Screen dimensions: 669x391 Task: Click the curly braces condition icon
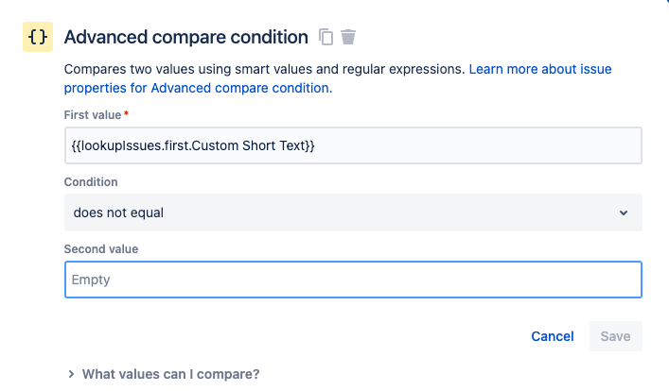tap(38, 37)
